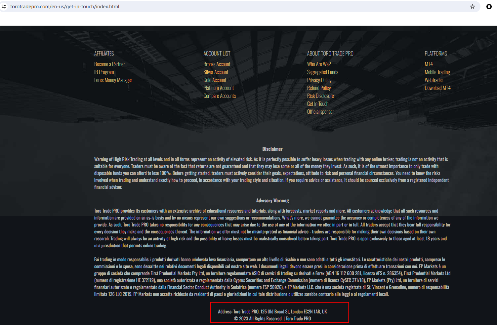Click Compare Accounts in the footer
Screen dimensions: 497x325
(220, 96)
